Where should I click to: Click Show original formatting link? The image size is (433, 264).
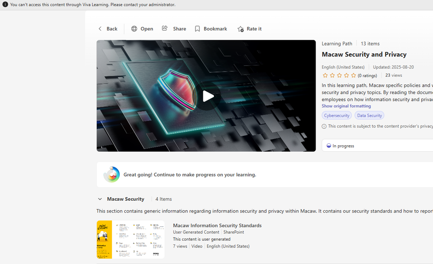(346, 106)
